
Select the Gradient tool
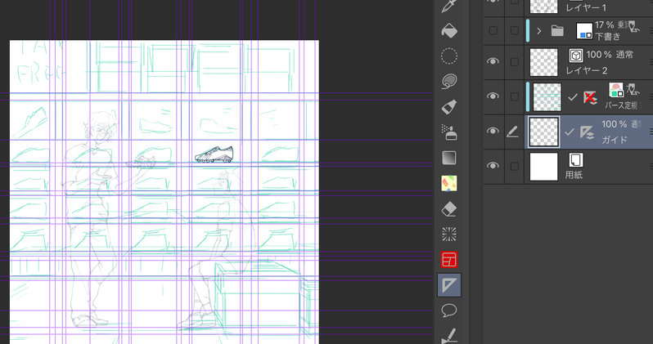click(449, 158)
